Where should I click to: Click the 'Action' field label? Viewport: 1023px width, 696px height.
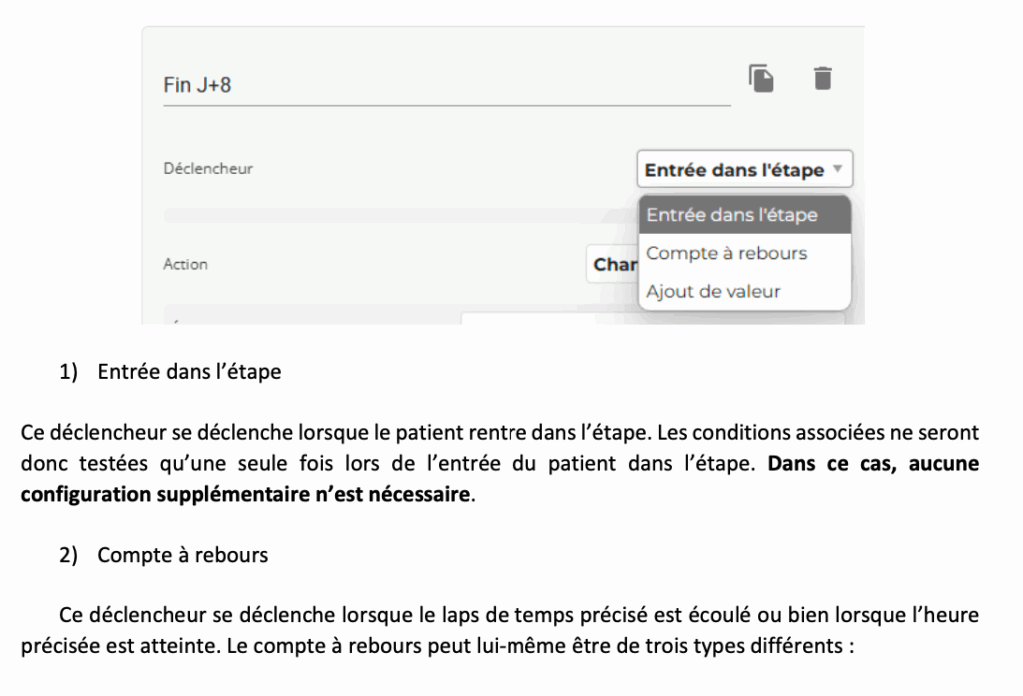[x=185, y=265]
